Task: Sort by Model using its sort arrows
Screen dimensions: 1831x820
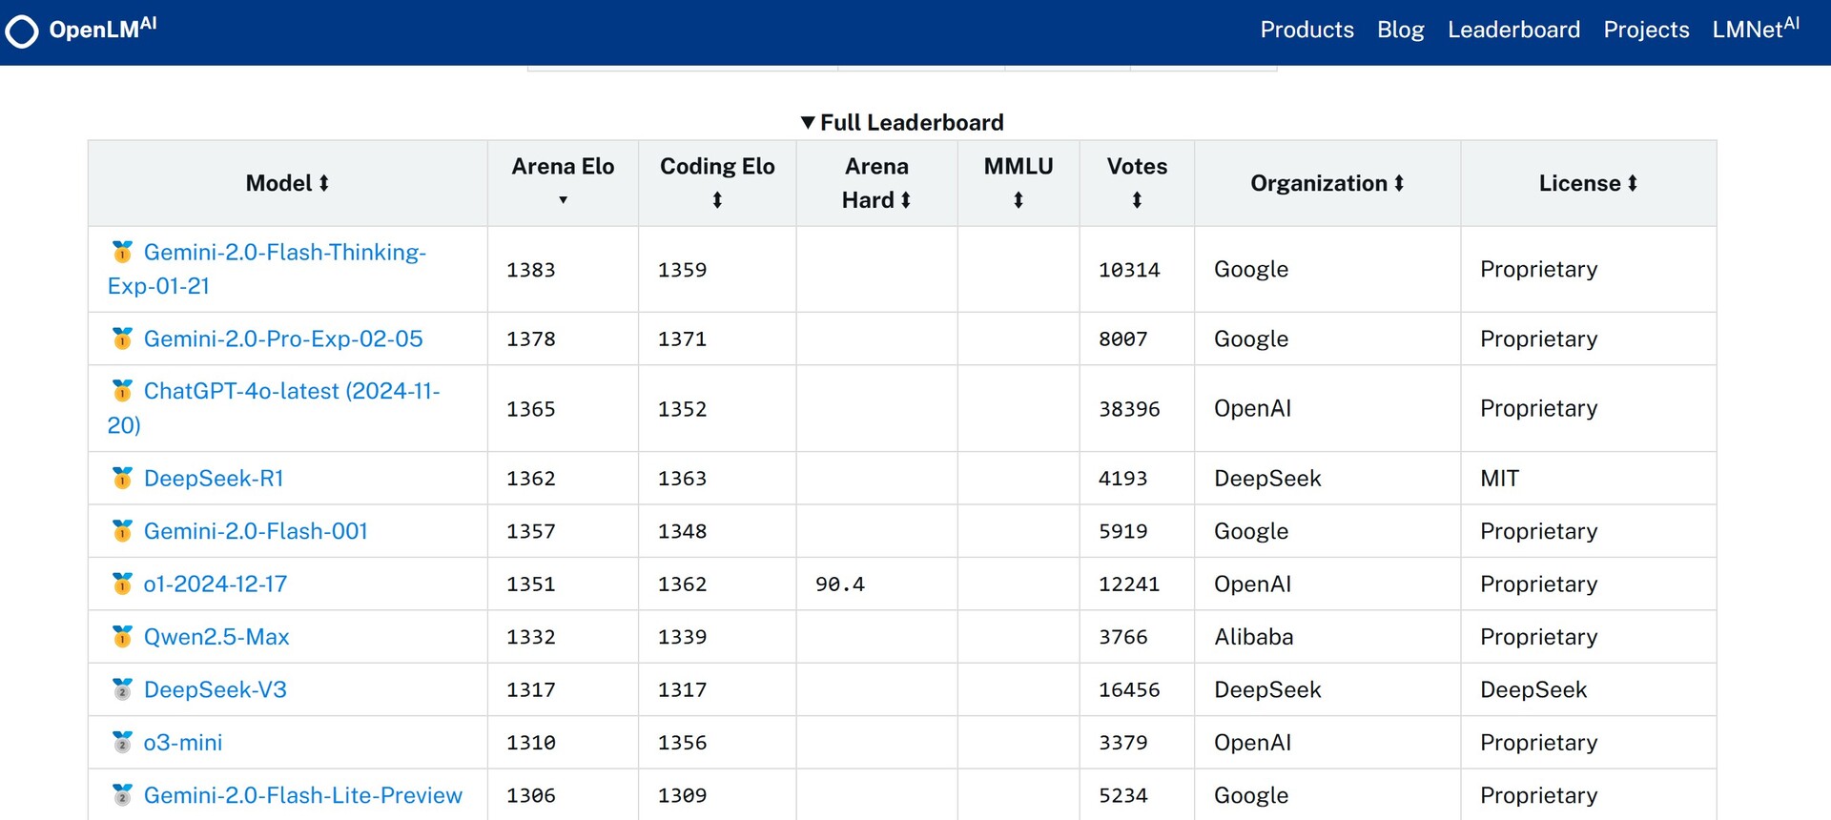Action: tap(324, 183)
